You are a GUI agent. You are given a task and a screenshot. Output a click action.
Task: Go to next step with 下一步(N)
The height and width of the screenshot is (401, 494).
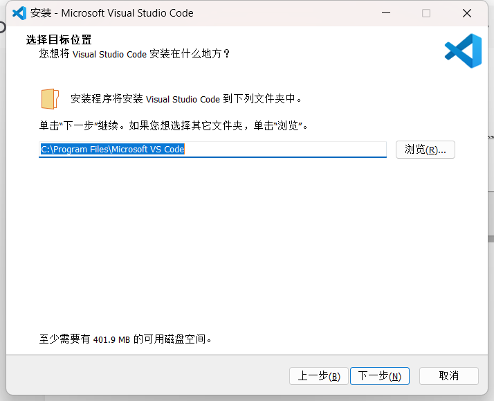click(x=380, y=376)
